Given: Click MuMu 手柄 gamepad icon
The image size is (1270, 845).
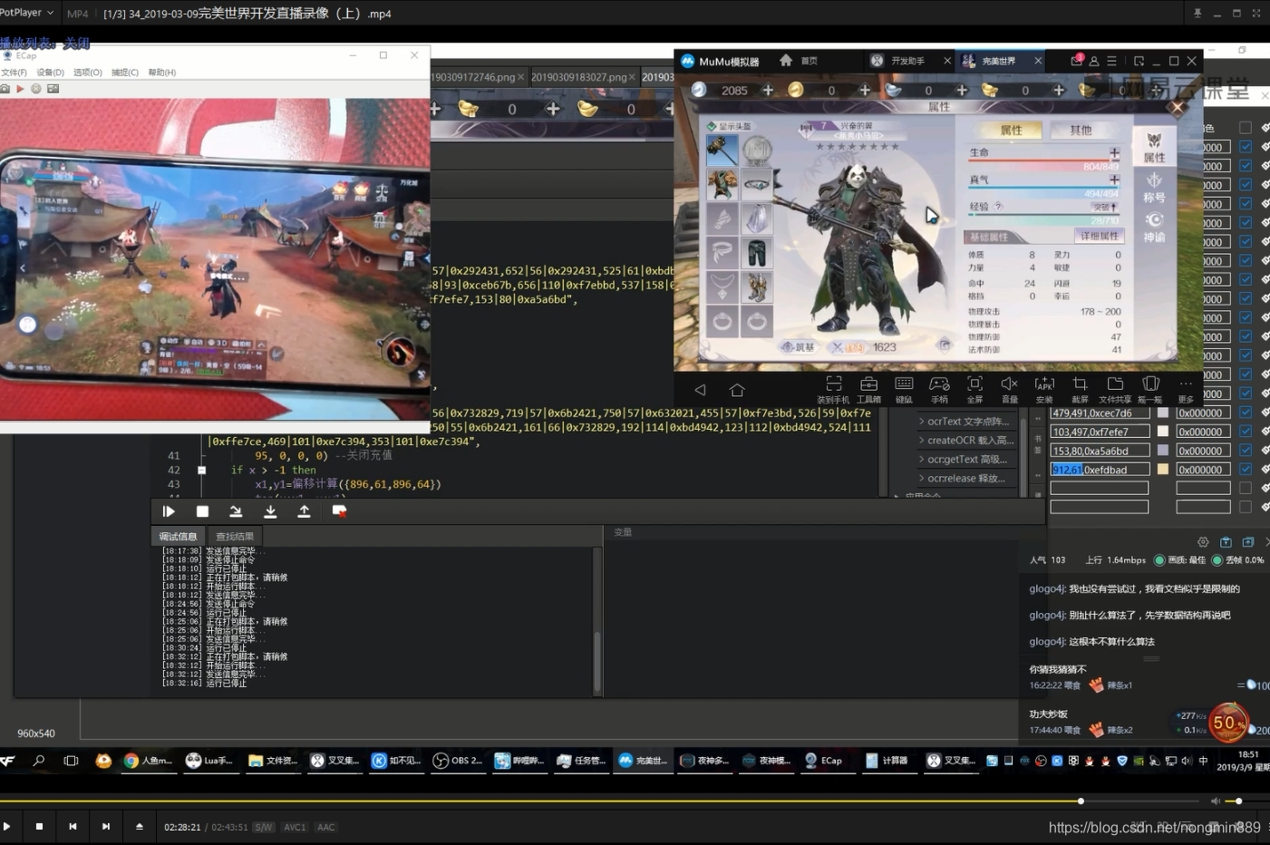Looking at the screenshot, I should tap(939, 390).
